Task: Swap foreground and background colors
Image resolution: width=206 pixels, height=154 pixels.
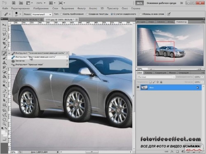Action: point(6,129)
